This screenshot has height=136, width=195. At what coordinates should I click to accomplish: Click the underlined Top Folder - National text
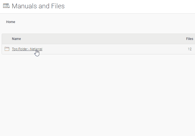point(27,49)
